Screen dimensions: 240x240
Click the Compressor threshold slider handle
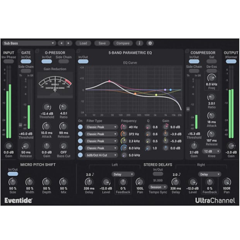coord(188,109)
